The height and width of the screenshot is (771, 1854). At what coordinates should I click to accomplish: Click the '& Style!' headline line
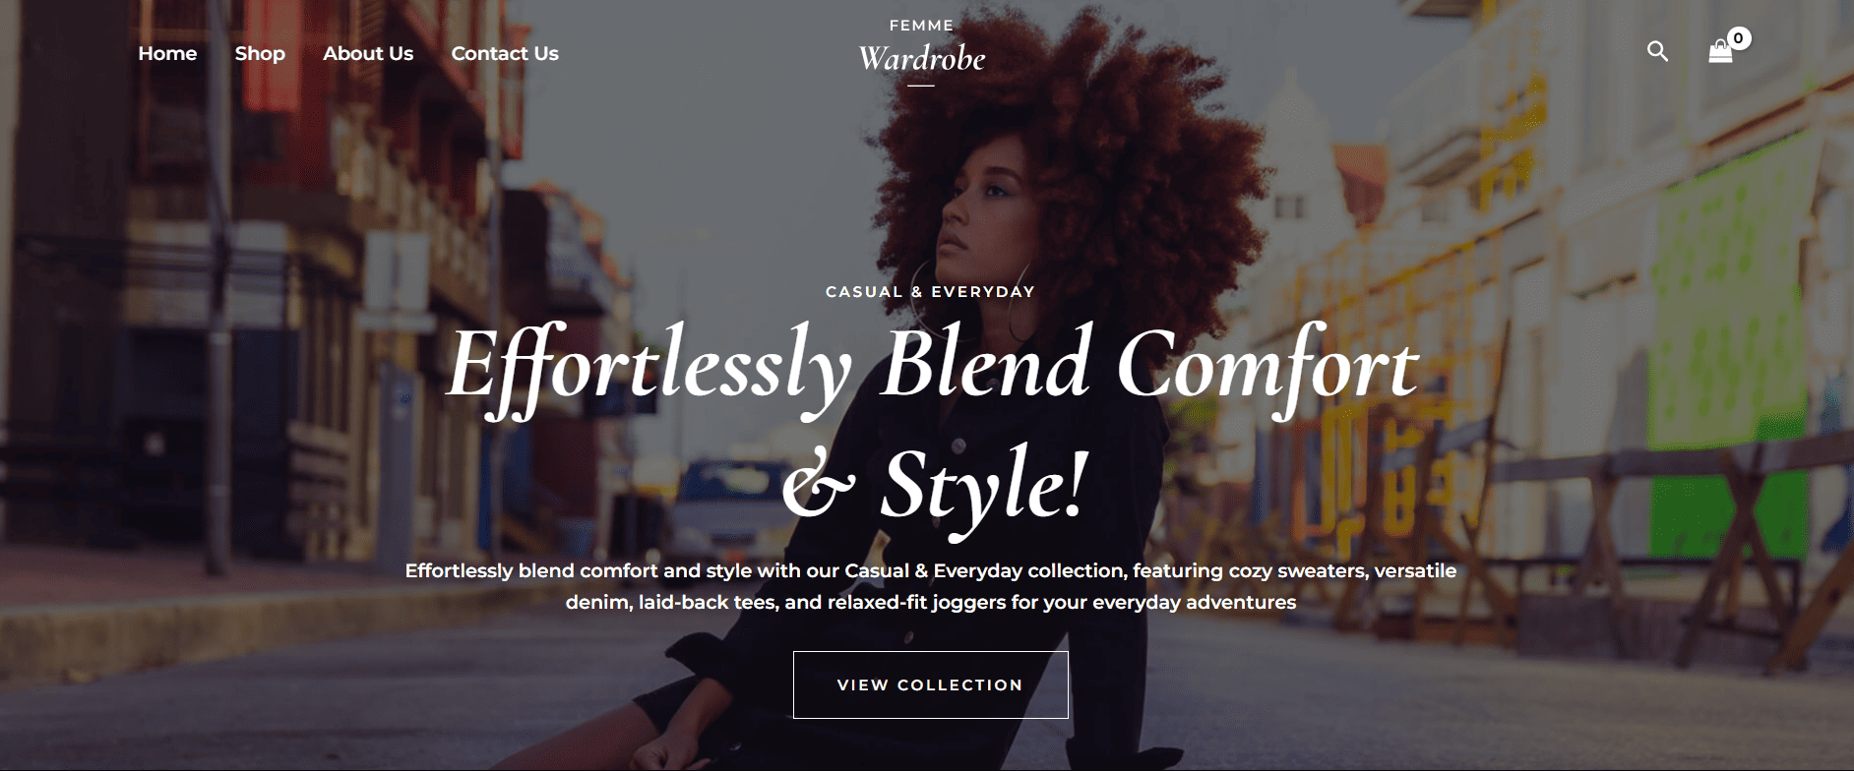click(x=936, y=485)
